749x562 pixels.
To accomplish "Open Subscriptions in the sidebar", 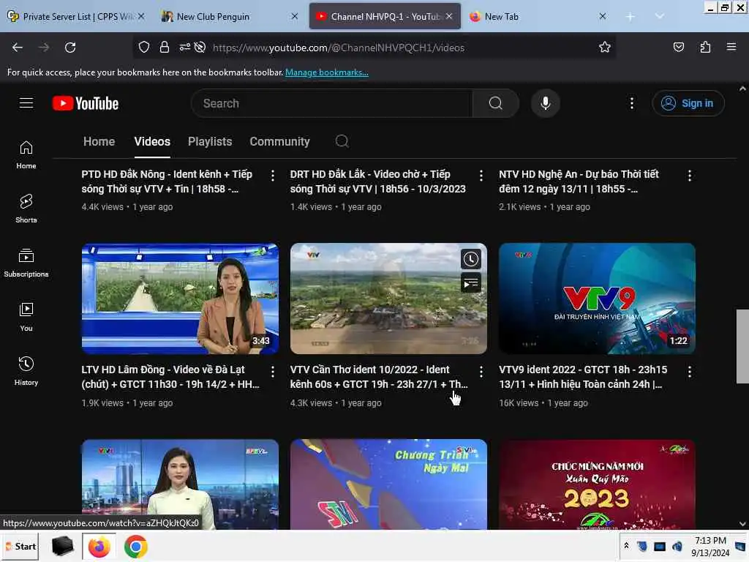I will (26, 263).
